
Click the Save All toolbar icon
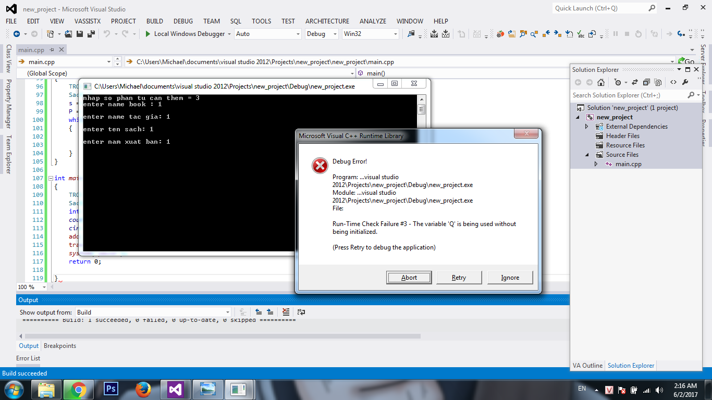[91, 34]
